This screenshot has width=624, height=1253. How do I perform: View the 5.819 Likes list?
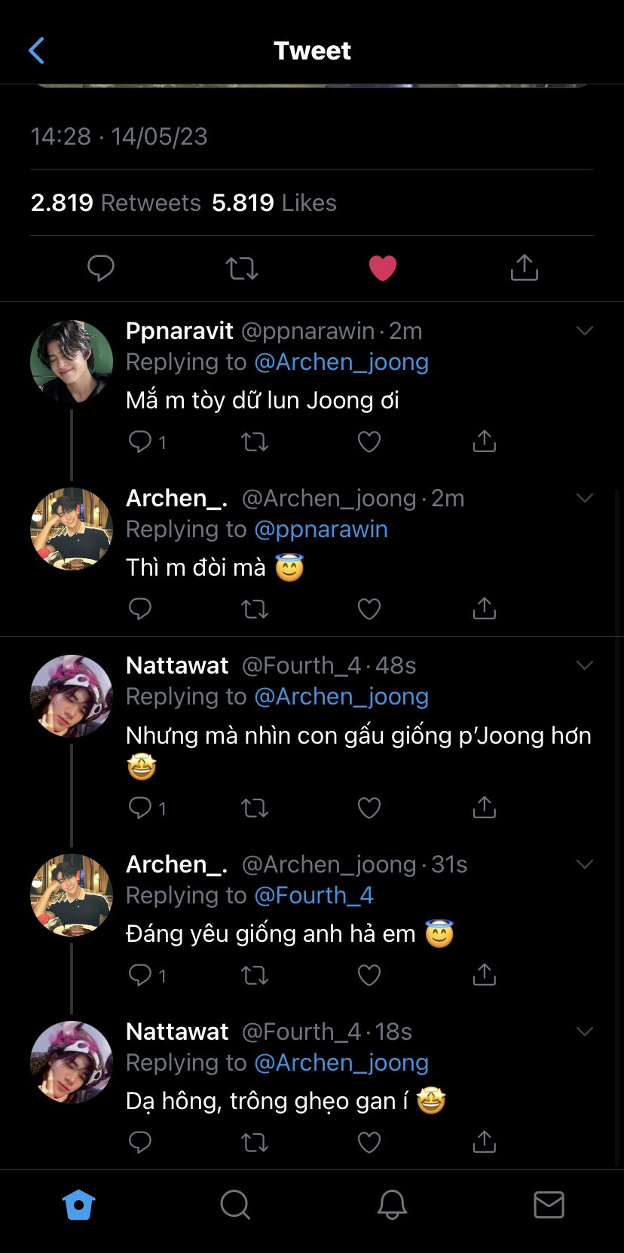[x=274, y=203]
